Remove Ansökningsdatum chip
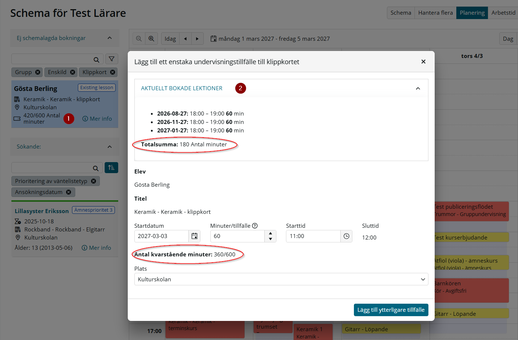This screenshot has width=518, height=340. (x=68, y=192)
